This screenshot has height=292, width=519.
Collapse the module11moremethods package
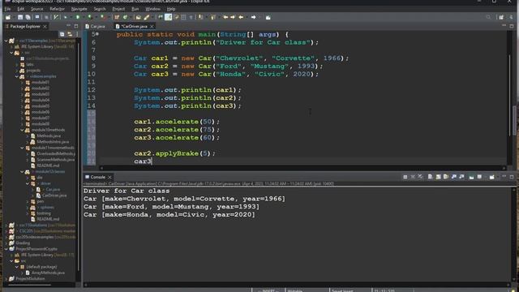click(x=22, y=148)
